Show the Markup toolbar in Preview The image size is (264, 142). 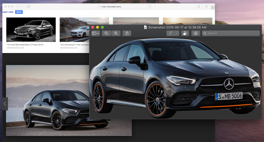pyautogui.click(x=196, y=33)
